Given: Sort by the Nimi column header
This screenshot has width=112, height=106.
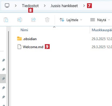Looking at the screenshot, I should pos(24,30).
